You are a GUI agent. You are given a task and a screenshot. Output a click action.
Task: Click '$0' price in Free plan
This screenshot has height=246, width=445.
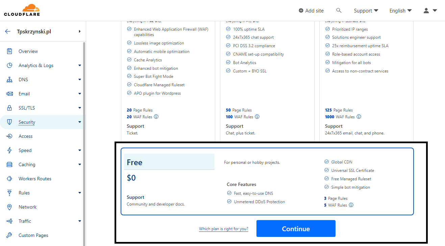pyautogui.click(x=131, y=178)
